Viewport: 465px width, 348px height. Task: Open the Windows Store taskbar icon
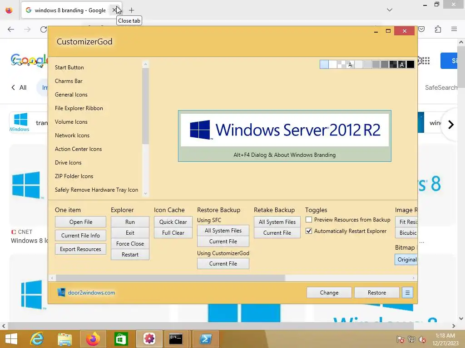pos(120,339)
